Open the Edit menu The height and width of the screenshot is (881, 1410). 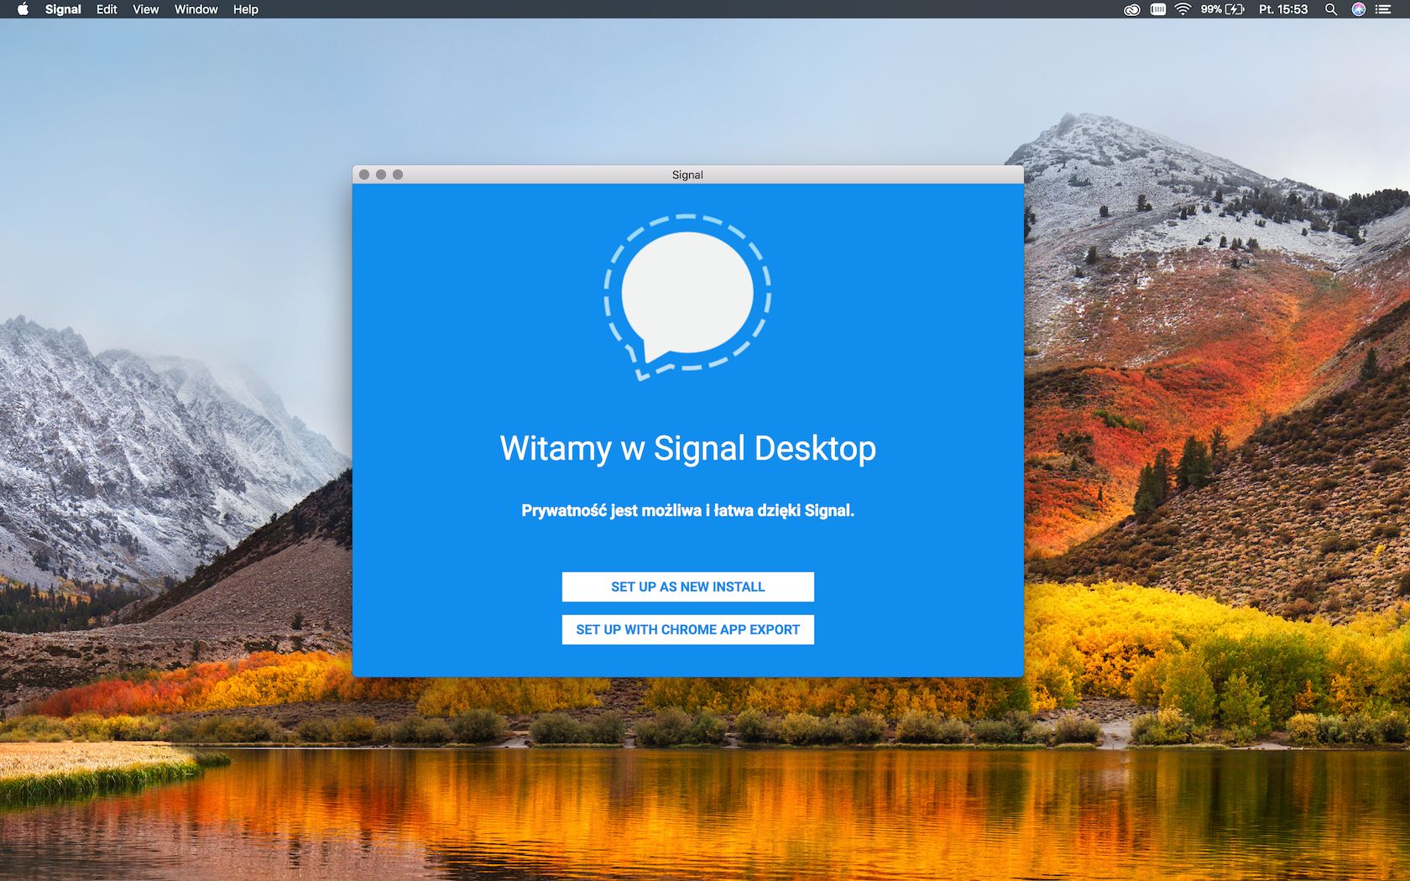(x=107, y=9)
